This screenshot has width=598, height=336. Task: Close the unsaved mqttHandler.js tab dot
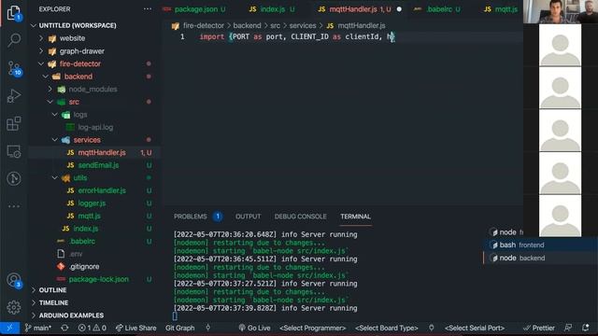click(399, 9)
